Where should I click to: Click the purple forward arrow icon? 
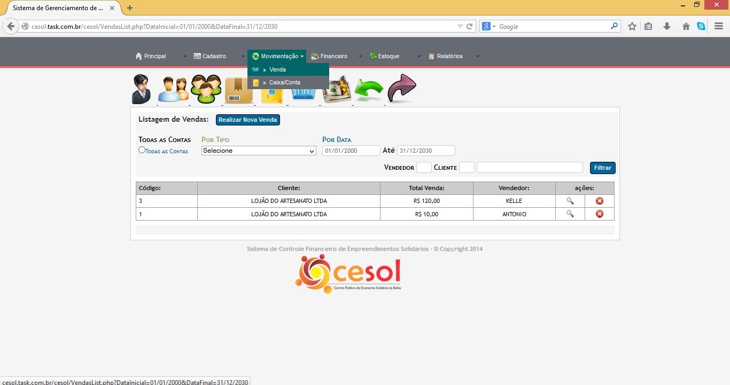click(401, 88)
